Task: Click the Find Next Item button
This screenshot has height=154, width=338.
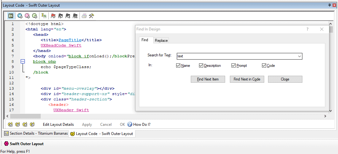Action: click(x=208, y=79)
